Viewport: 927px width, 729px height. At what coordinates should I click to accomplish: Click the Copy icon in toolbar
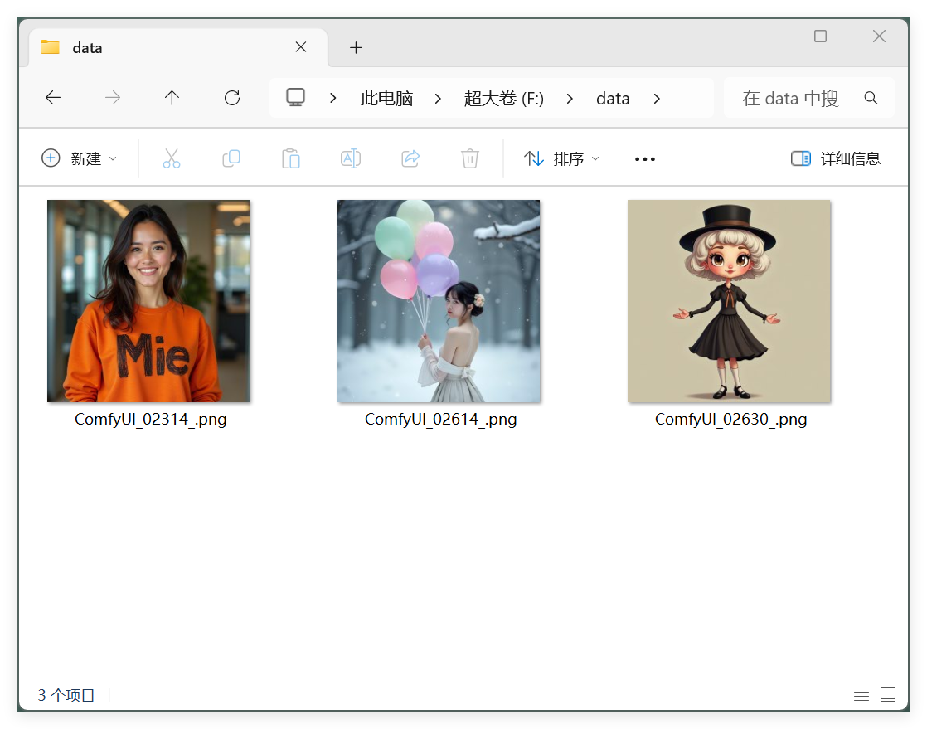point(231,158)
